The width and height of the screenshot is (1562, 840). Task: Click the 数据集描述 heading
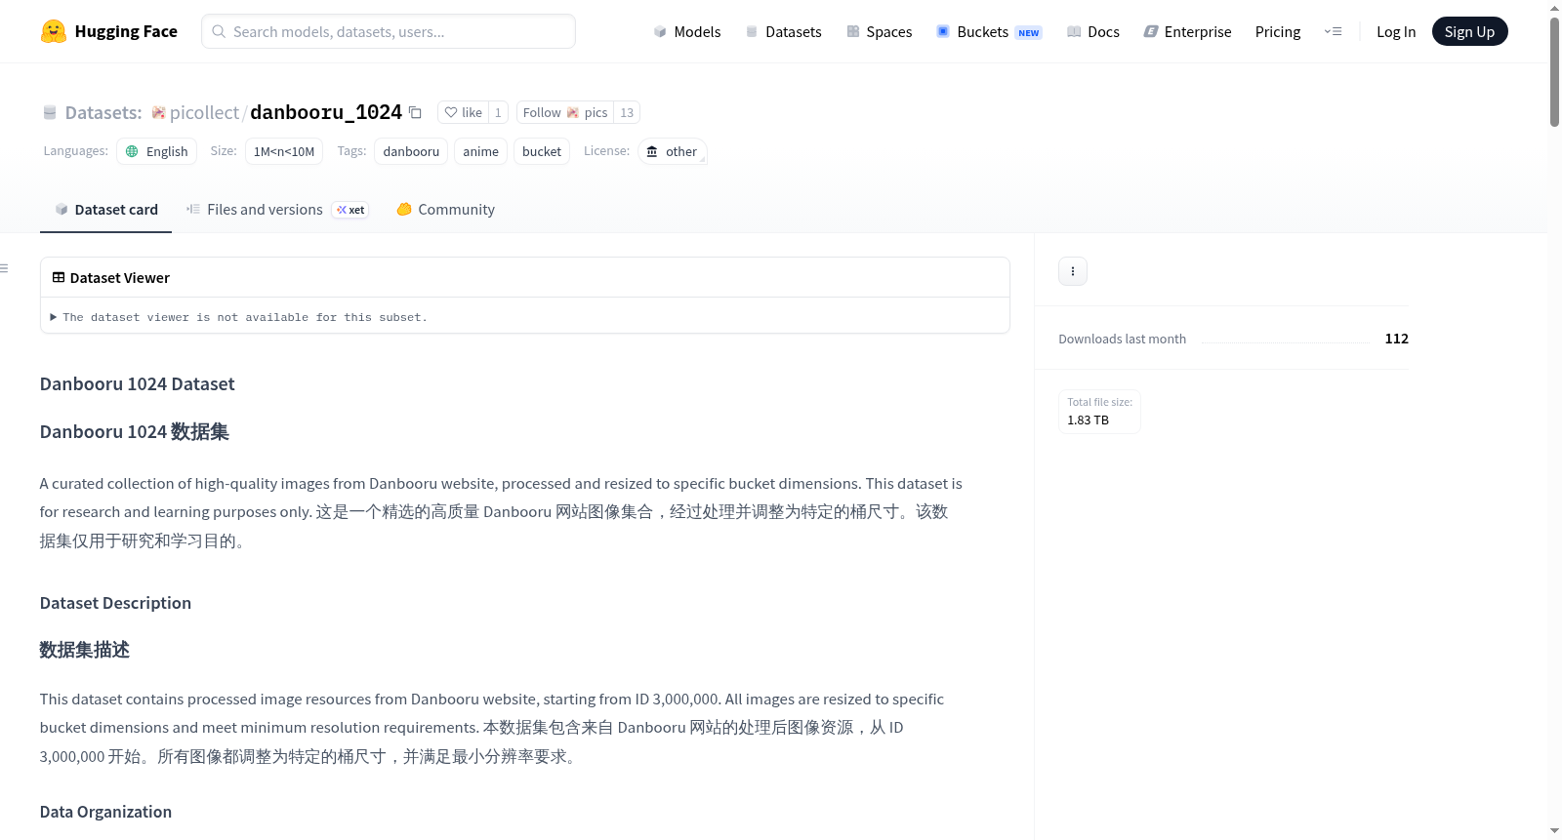coord(84,650)
